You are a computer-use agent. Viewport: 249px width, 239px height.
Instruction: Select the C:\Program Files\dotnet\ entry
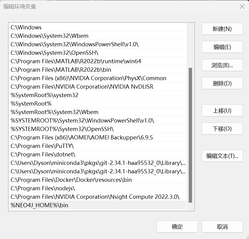tap(98, 154)
